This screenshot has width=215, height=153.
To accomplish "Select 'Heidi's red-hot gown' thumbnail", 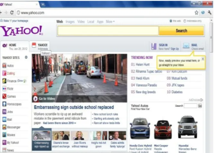I will pyautogui.click(x=98, y=139).
